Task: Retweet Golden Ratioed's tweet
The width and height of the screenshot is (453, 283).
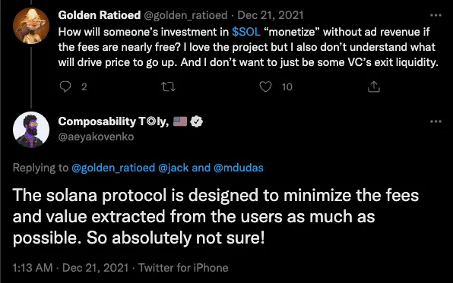Action: [x=168, y=86]
